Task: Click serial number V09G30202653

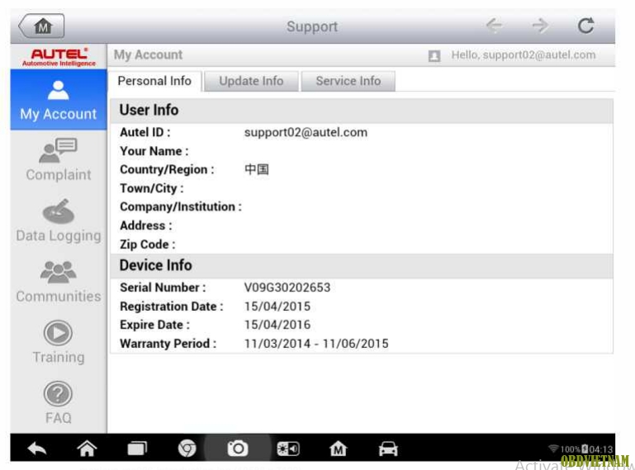Action: point(287,288)
